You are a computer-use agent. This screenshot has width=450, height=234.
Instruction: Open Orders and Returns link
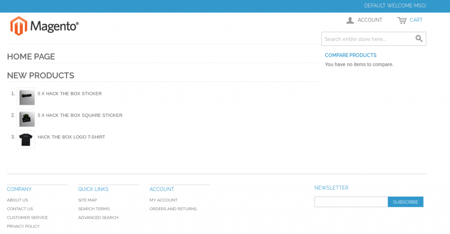click(x=173, y=209)
